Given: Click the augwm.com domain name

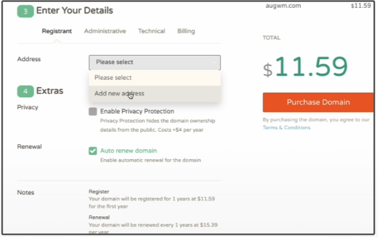Looking at the screenshot, I should pyautogui.click(x=283, y=6).
